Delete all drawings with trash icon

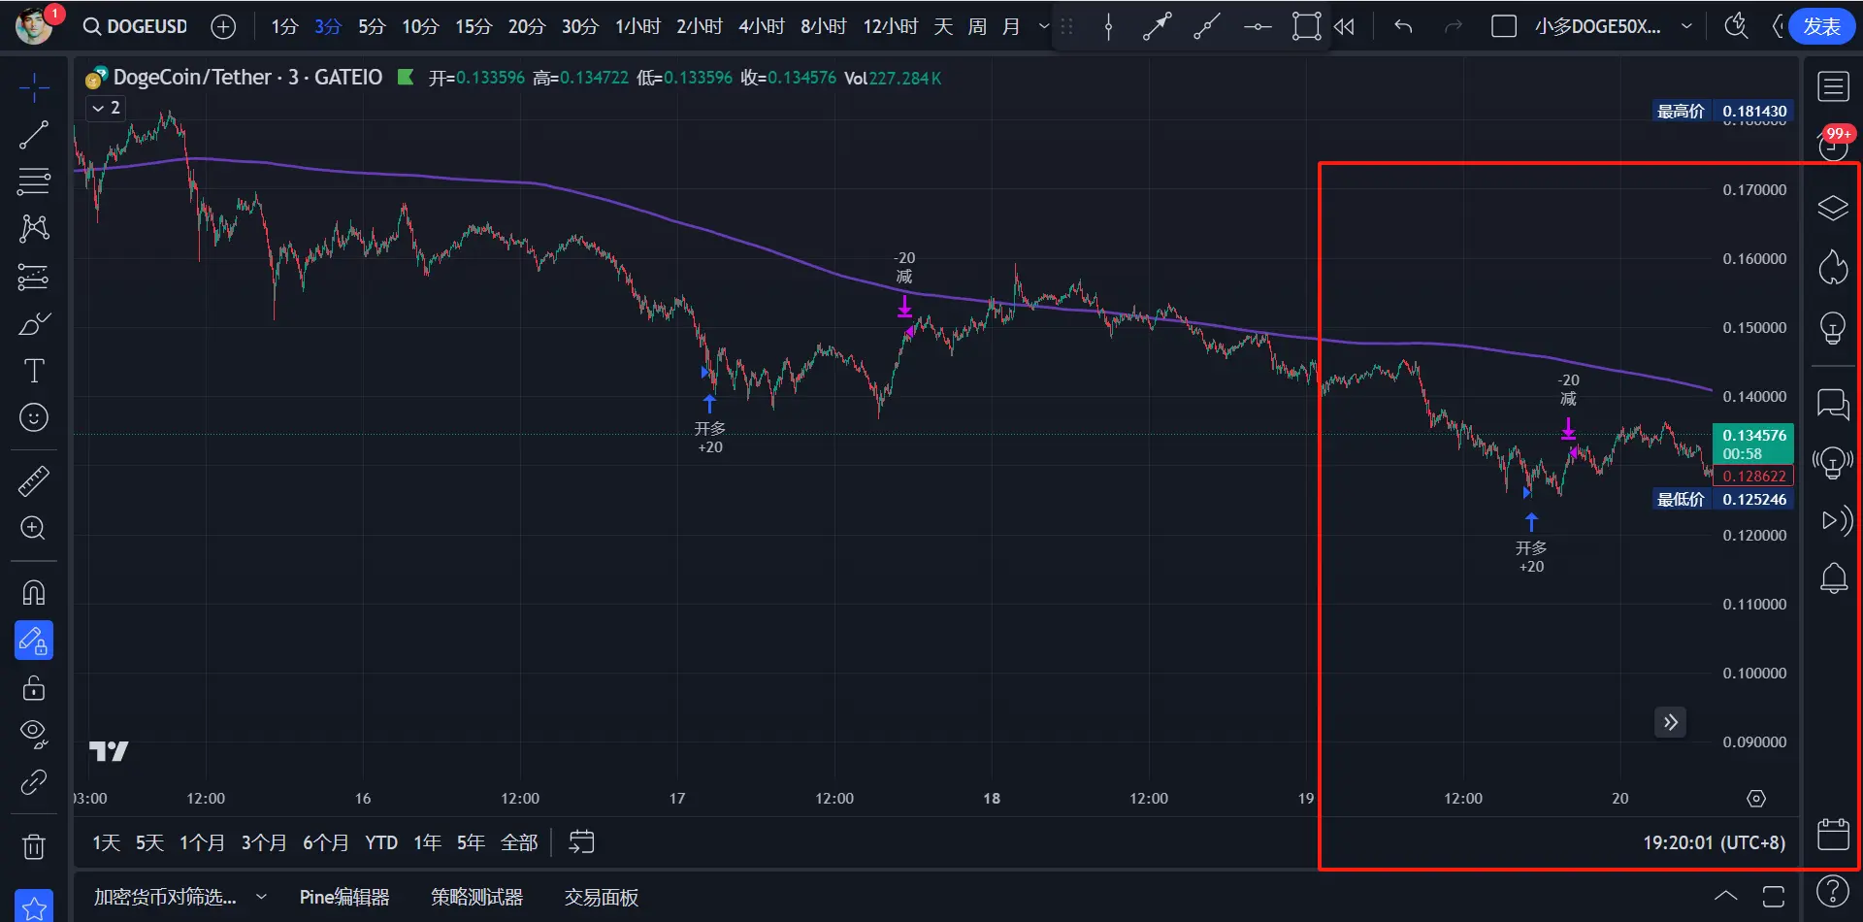pos(34,846)
